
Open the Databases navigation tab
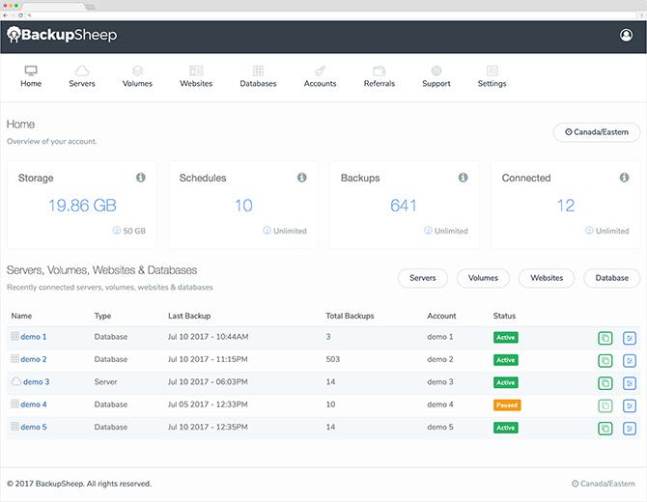click(x=258, y=76)
